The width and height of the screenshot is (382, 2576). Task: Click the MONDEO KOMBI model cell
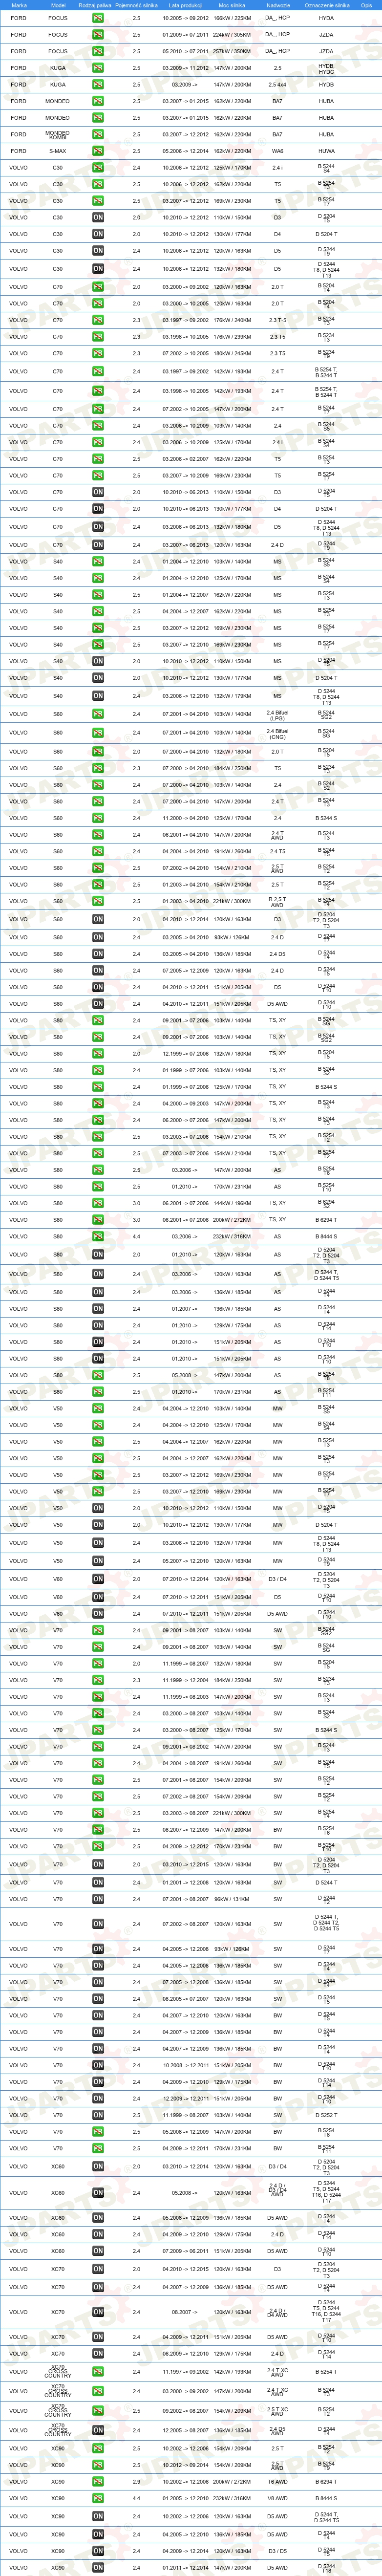pos(58,134)
